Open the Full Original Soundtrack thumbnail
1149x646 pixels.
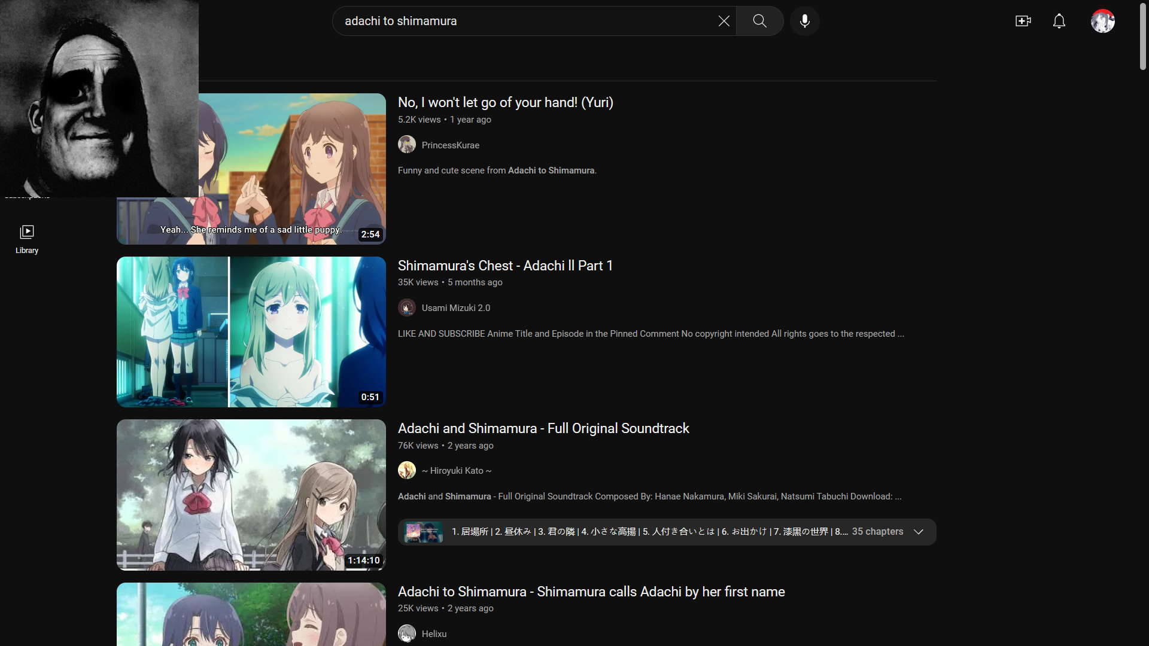(x=251, y=495)
